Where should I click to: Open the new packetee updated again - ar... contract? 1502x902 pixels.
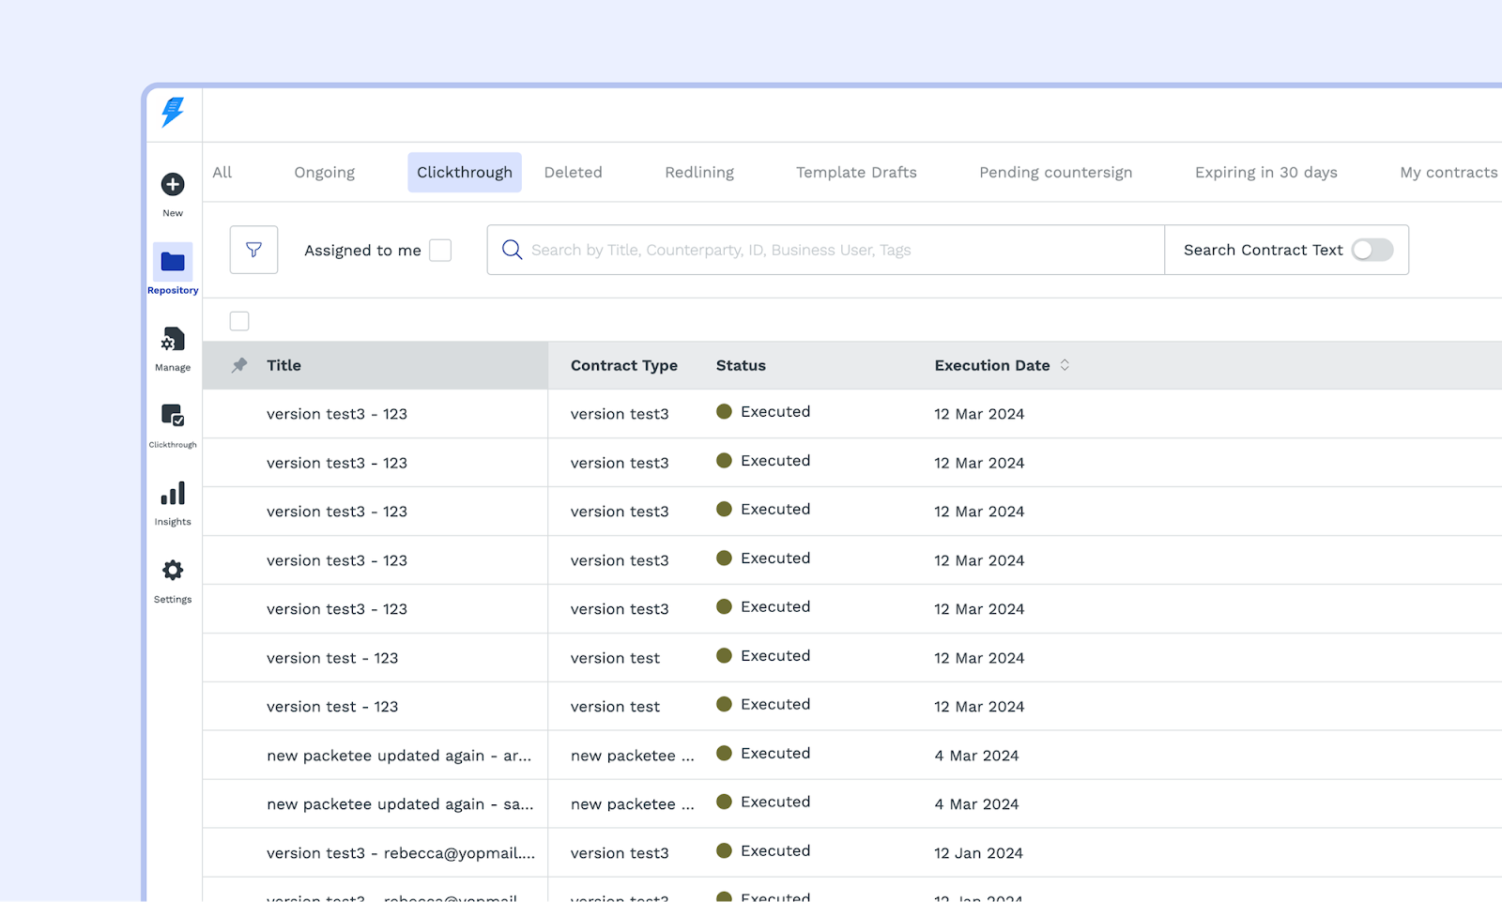click(398, 756)
